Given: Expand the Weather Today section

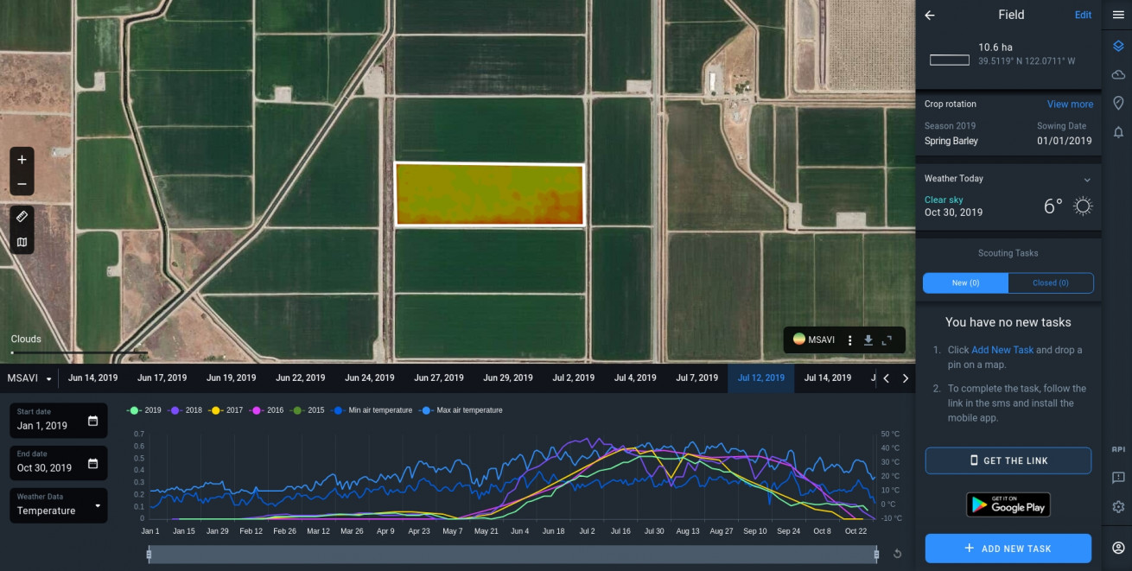Looking at the screenshot, I should (1087, 180).
